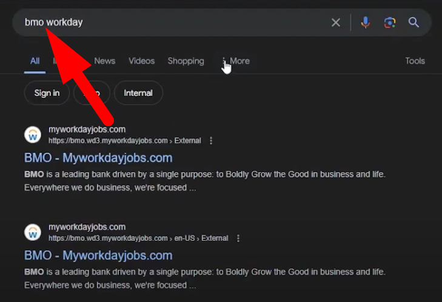Click the Sign in filter chip
Image resolution: width=442 pixels, height=302 pixels.
click(47, 93)
